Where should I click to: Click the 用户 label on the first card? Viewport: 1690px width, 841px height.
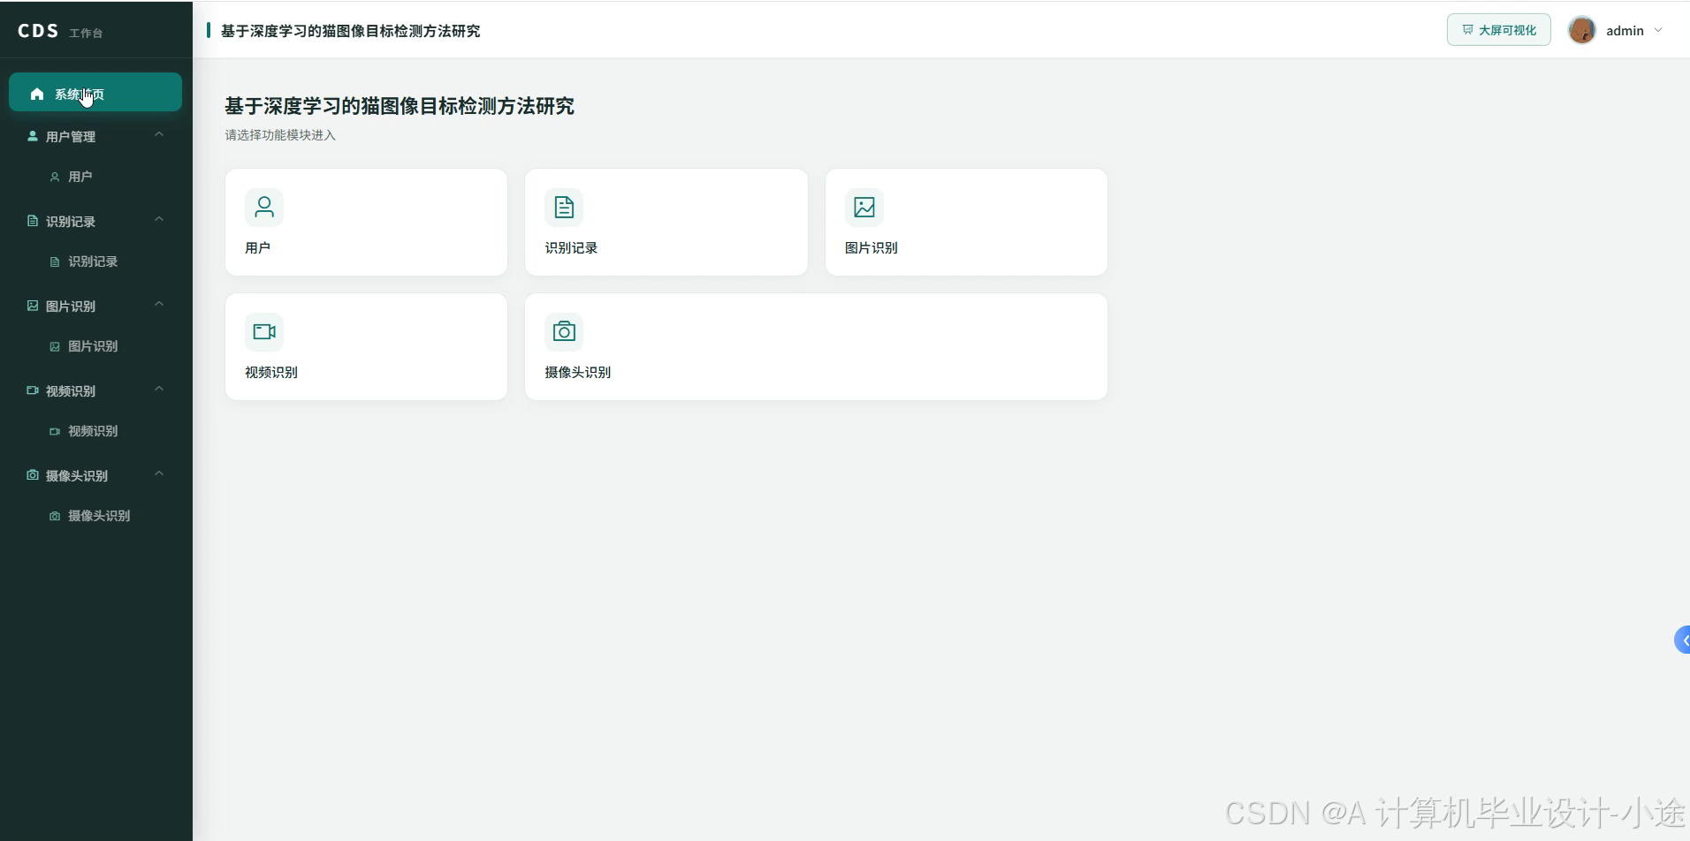click(258, 248)
